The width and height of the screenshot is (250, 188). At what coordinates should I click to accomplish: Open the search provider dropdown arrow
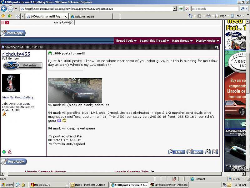[247, 9]
